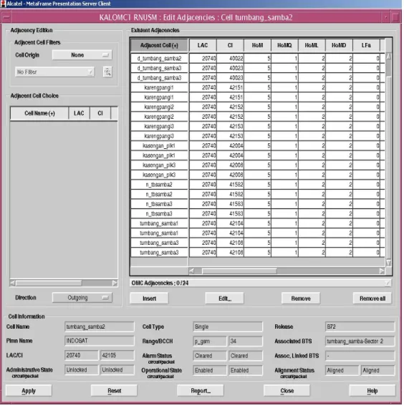Select the d_tumbang_samba2 row
The image size is (404, 406).
coord(257,59)
